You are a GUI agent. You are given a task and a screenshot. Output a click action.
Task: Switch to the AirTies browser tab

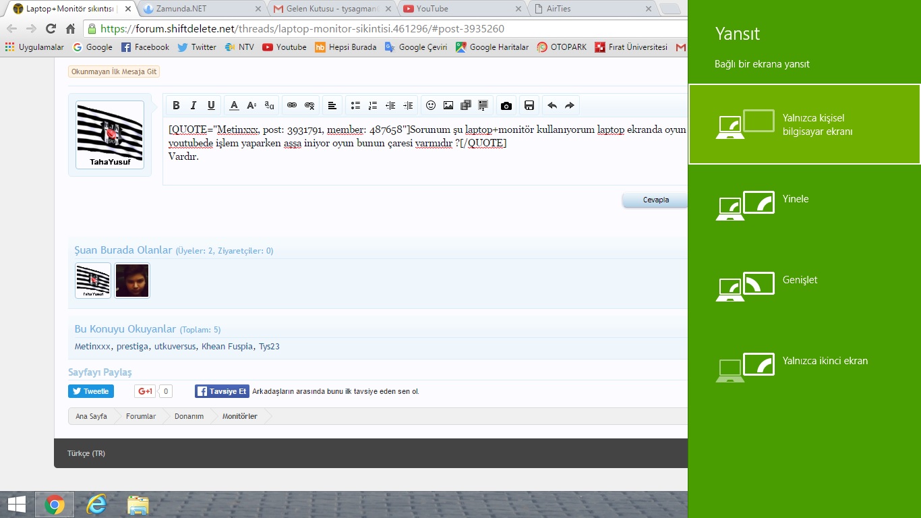(x=592, y=9)
